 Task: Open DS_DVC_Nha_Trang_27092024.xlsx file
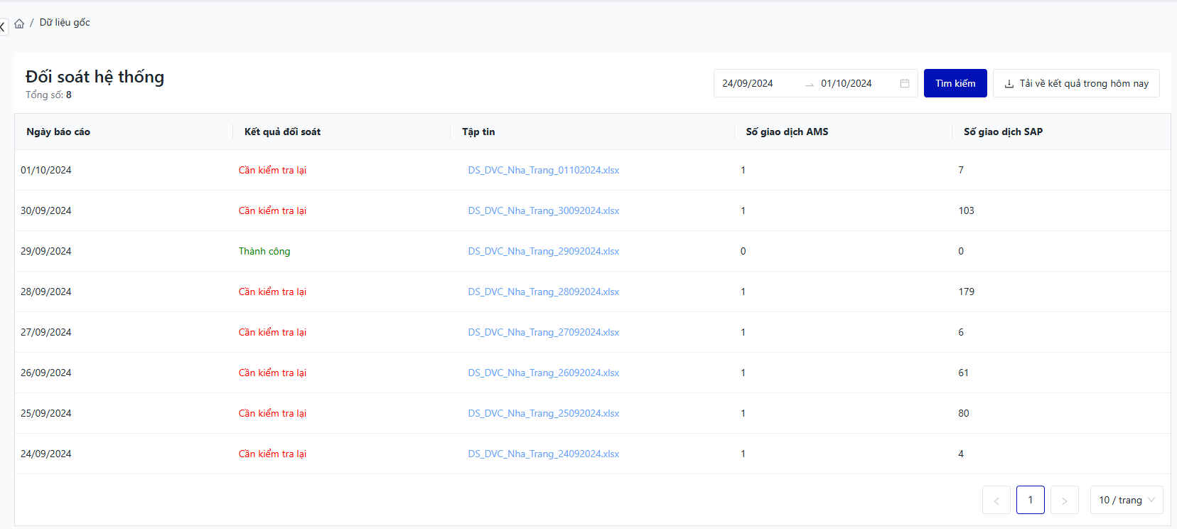543,332
